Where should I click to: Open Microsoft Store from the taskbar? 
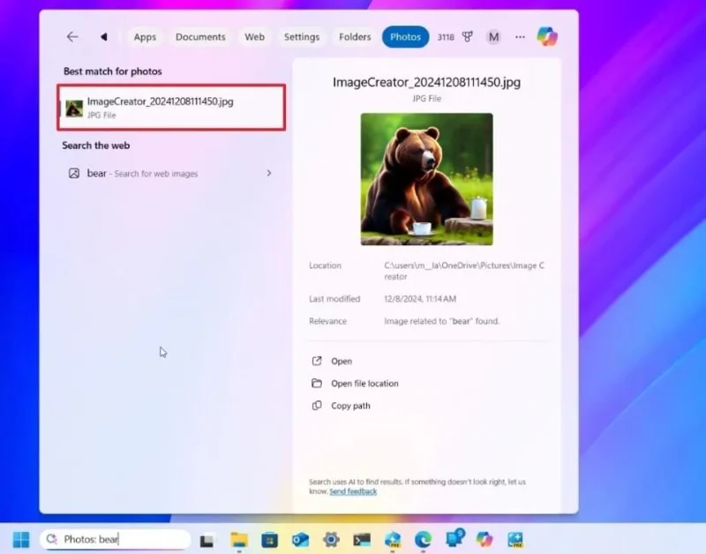(x=270, y=540)
